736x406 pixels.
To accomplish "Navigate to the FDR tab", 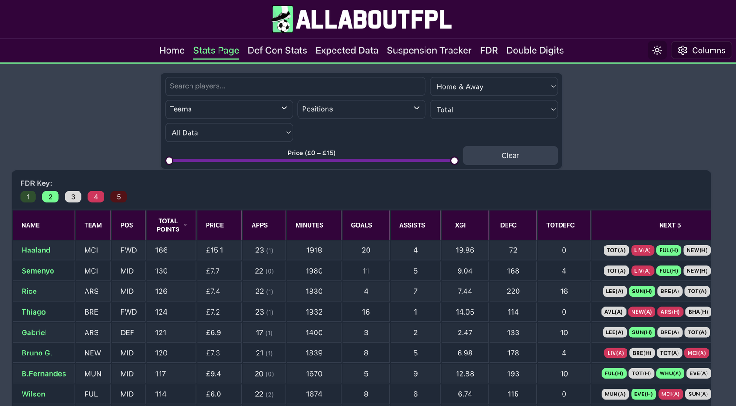I will tap(489, 50).
